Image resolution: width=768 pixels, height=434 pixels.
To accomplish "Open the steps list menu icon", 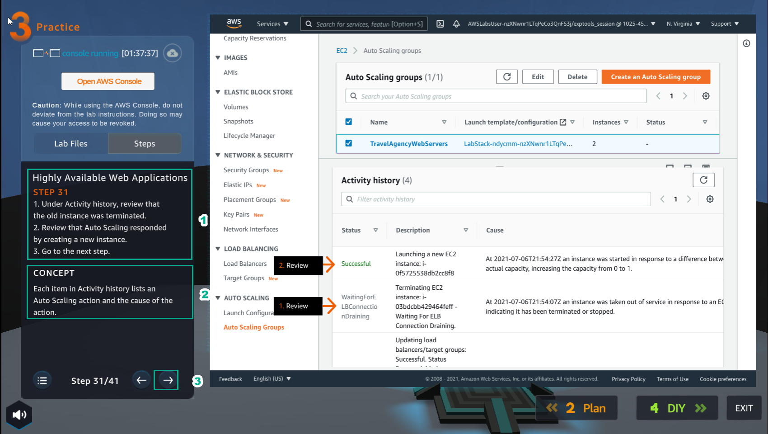I will coord(42,381).
